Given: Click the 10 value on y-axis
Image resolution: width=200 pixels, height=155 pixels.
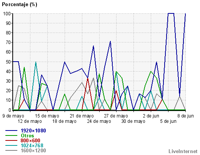Looking at the screenshot, I should (x=8, y=100).
